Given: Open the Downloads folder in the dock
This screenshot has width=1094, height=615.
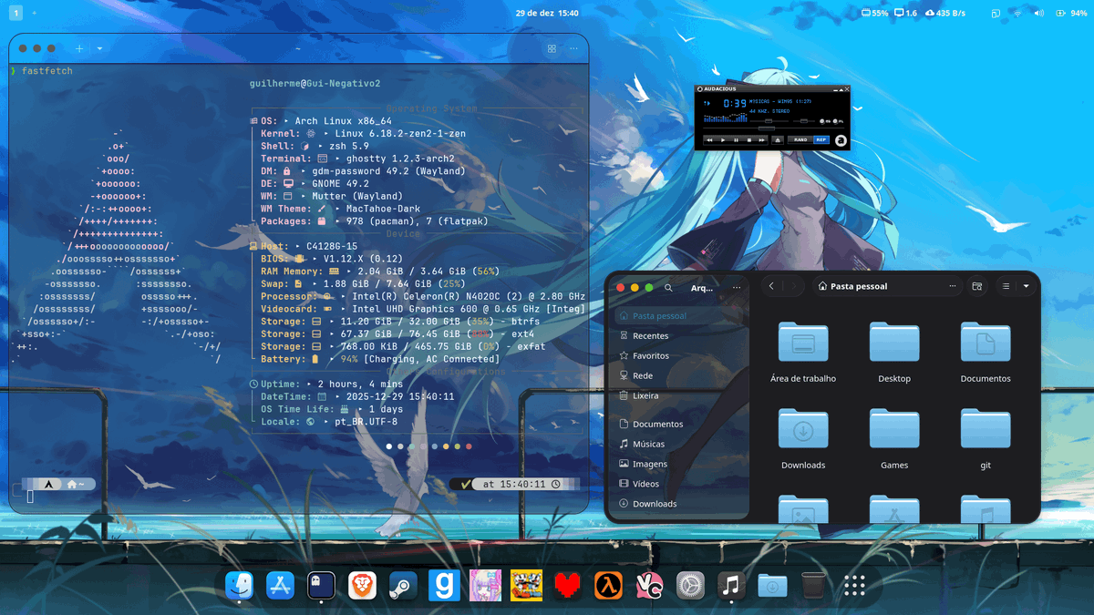Looking at the screenshot, I should 772,586.
